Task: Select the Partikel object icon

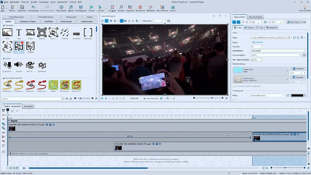Action: click(65, 32)
